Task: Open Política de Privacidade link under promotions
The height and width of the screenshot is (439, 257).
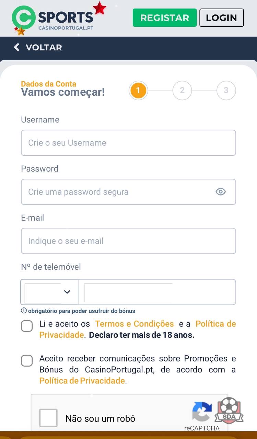Action: [x=82, y=381]
